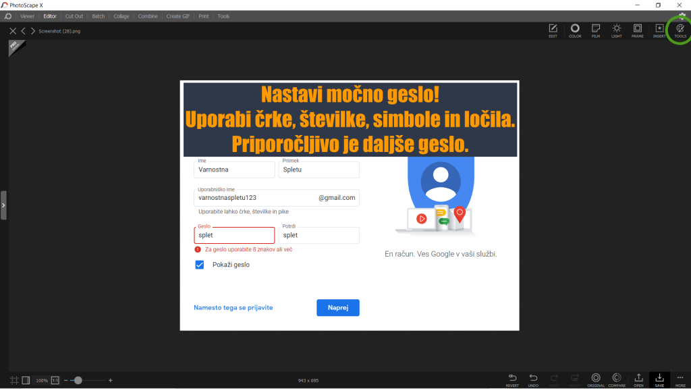The image size is (691, 389).
Task: Close the current image with the X icon
Action: tap(13, 31)
